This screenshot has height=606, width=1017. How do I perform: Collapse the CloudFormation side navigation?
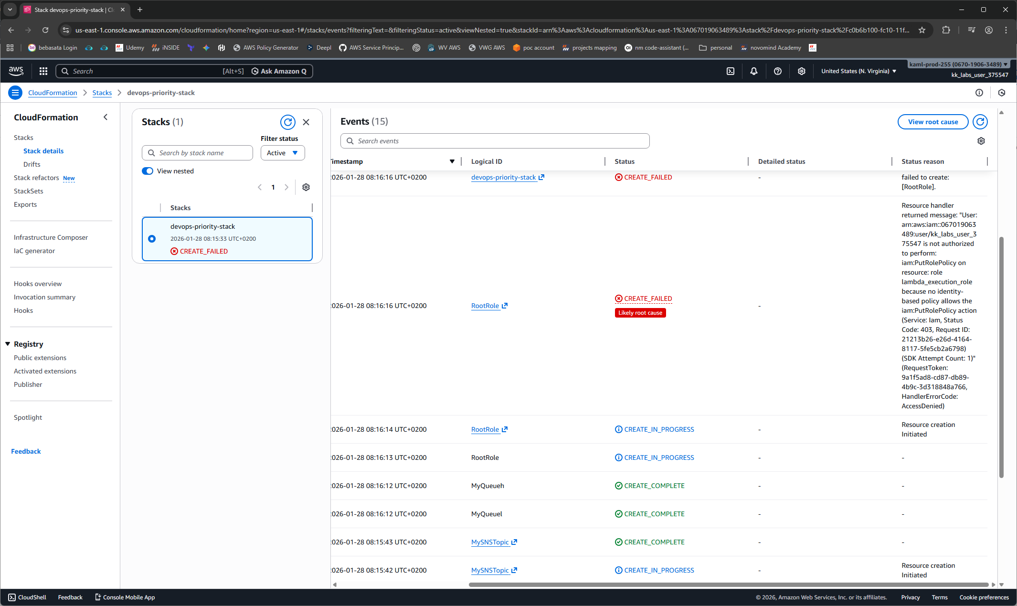(x=106, y=117)
